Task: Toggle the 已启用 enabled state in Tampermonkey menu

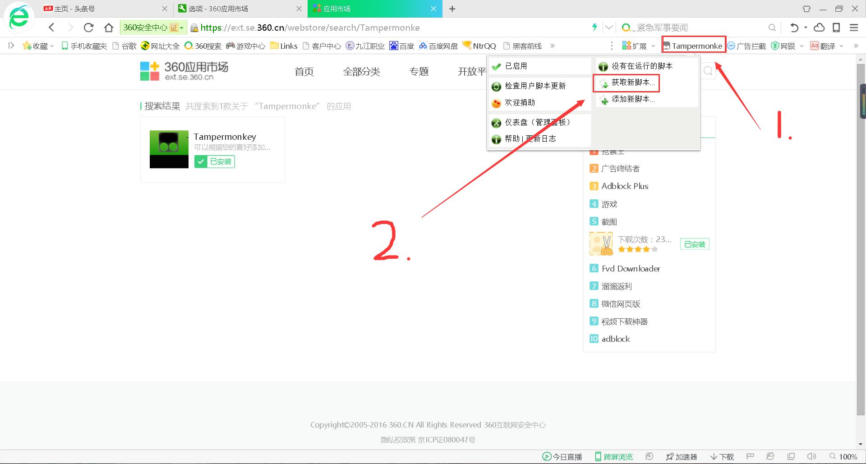Action: point(516,66)
